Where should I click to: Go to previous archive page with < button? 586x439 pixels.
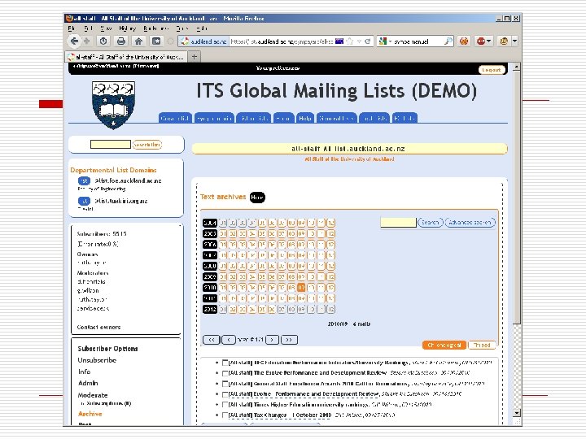coord(229,340)
